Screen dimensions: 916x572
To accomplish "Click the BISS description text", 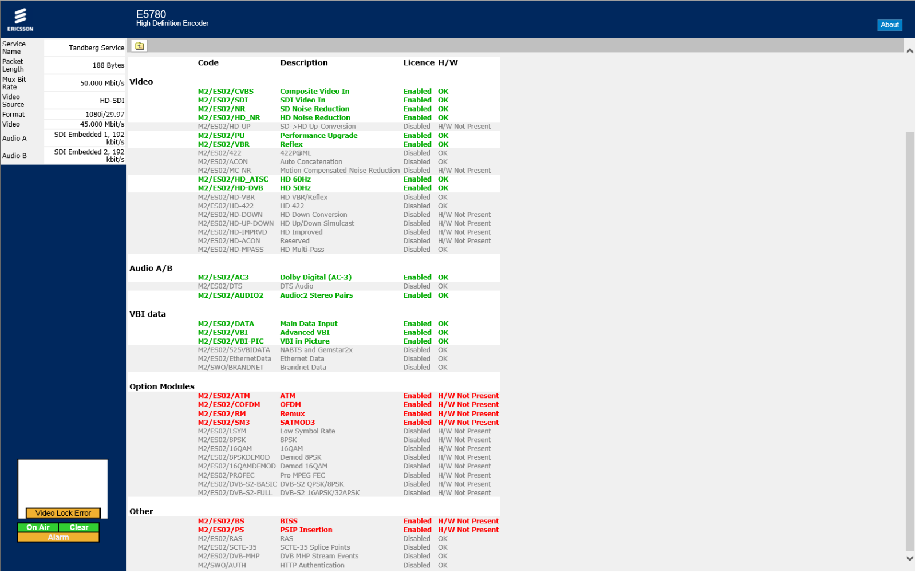I will [x=289, y=521].
